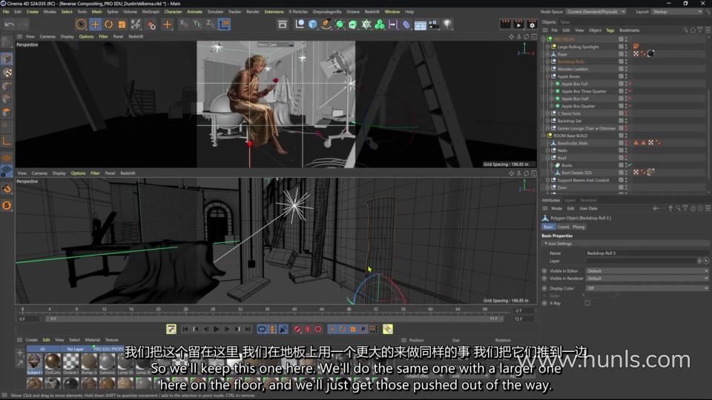Click the Name field showing Backdrop Roll 3
The width and height of the screenshot is (712, 400).
point(642,253)
